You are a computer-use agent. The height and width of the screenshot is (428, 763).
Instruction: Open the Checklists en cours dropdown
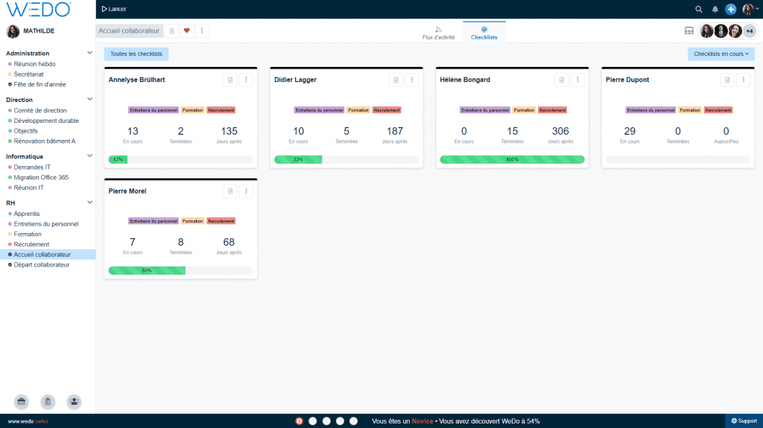721,54
